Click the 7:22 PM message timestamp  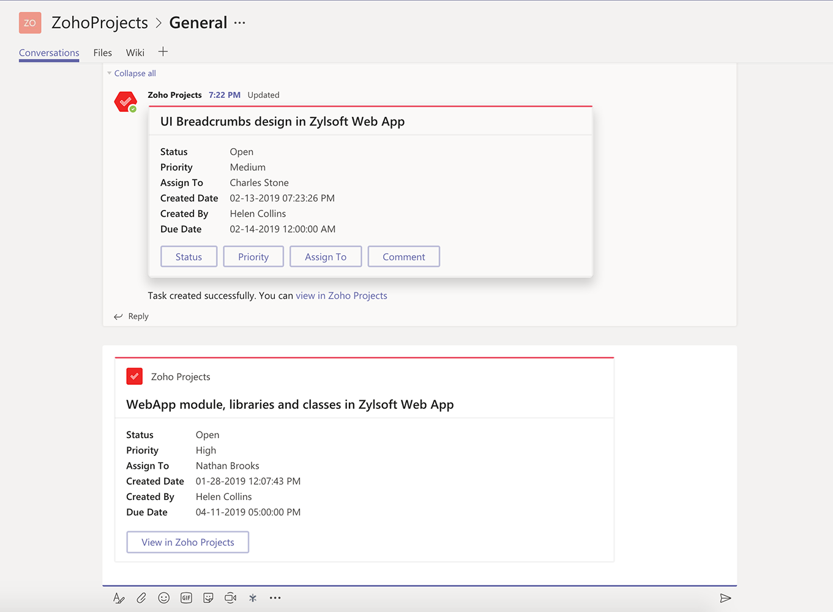(x=225, y=95)
